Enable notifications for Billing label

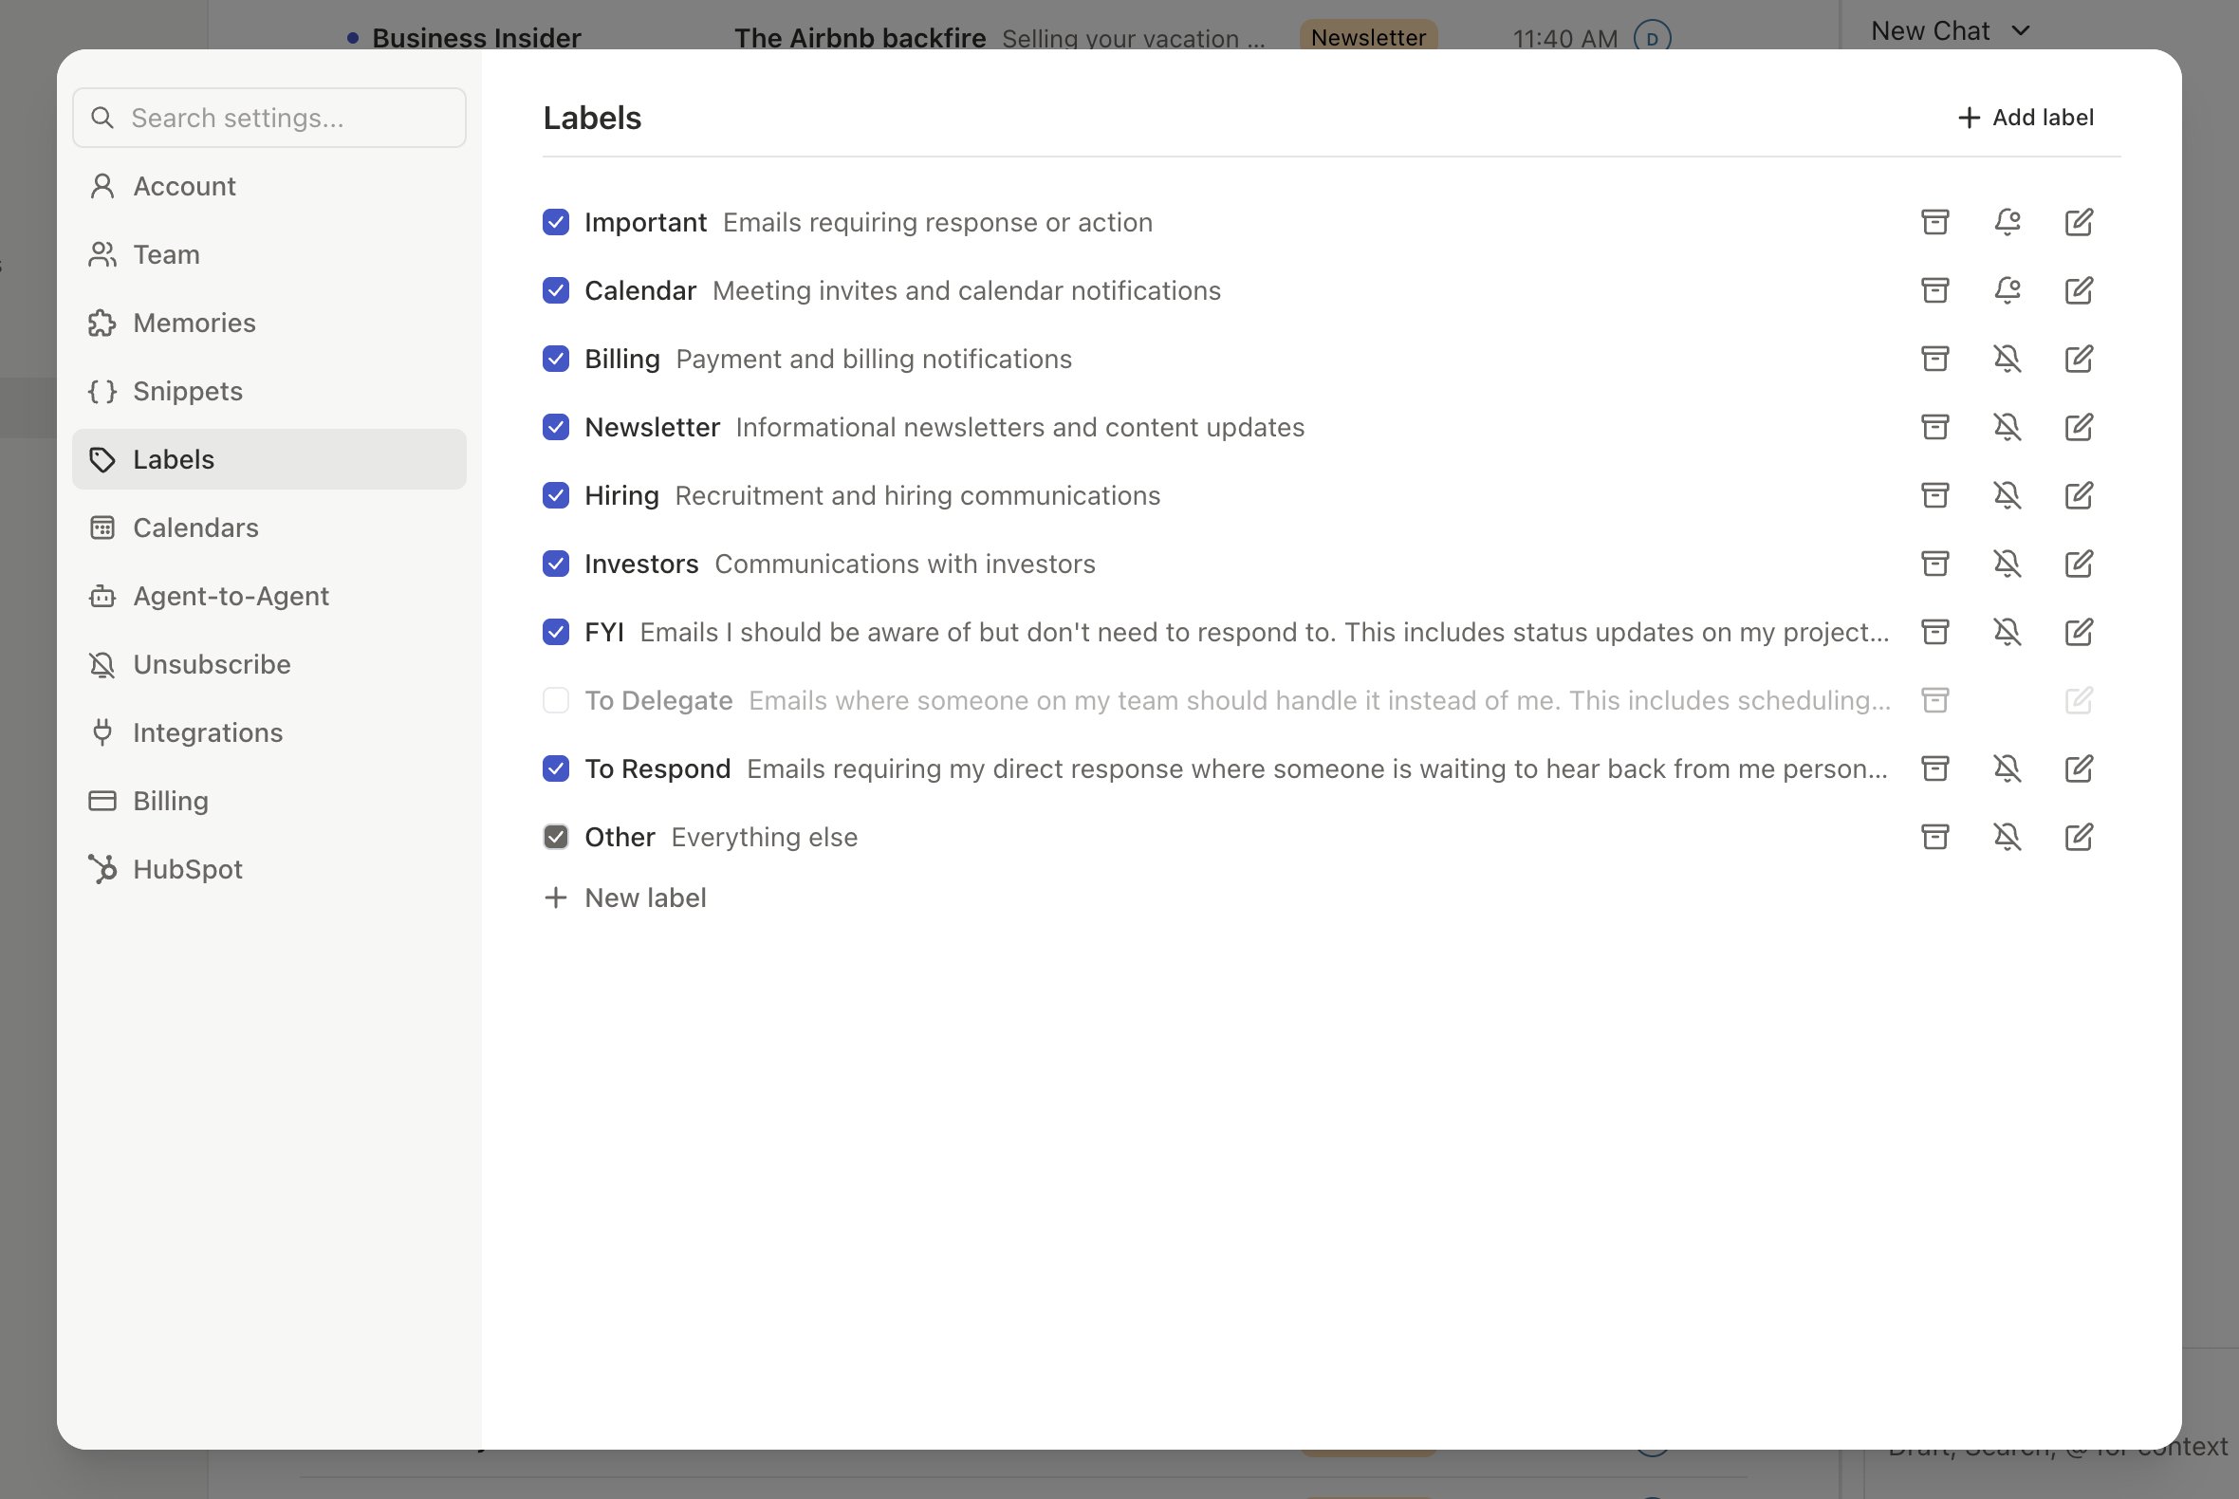pyautogui.click(x=2007, y=359)
